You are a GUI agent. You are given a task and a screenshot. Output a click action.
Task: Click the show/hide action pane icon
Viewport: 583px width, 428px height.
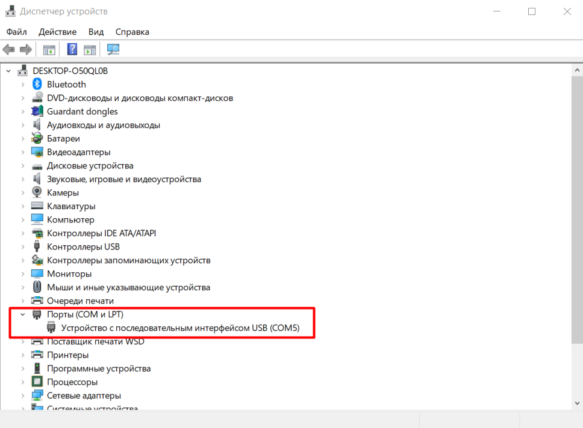click(90, 49)
